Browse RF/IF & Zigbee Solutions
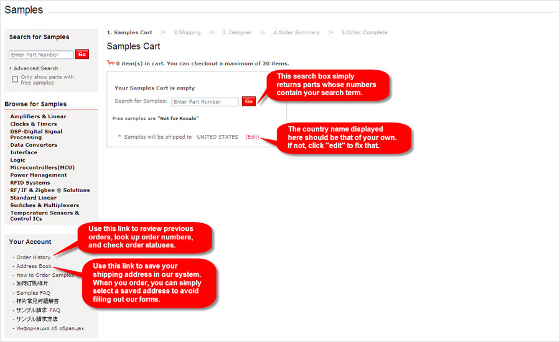 (50, 190)
